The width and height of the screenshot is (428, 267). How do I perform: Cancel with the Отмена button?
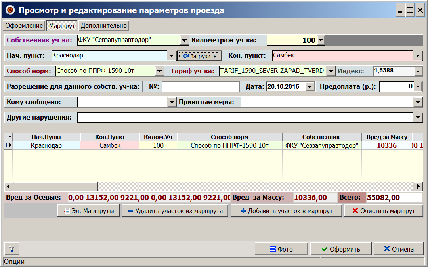pyautogui.click(x=398, y=249)
